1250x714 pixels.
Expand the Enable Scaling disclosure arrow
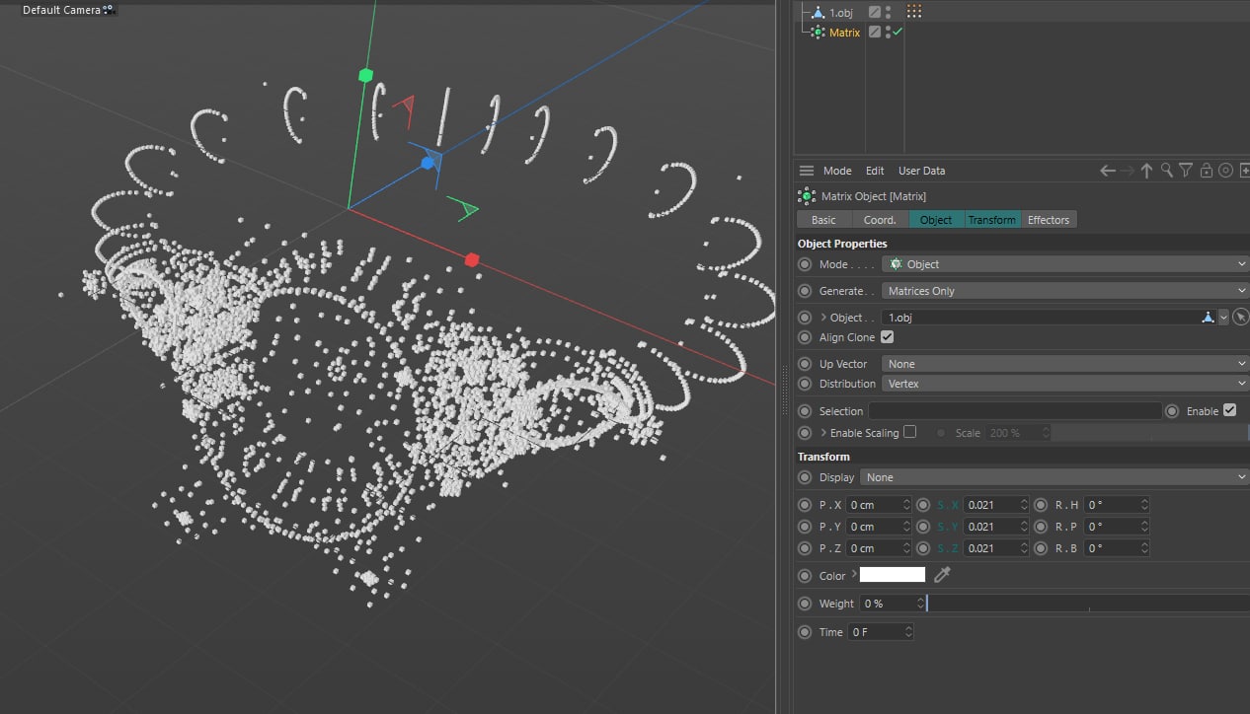pyautogui.click(x=823, y=433)
